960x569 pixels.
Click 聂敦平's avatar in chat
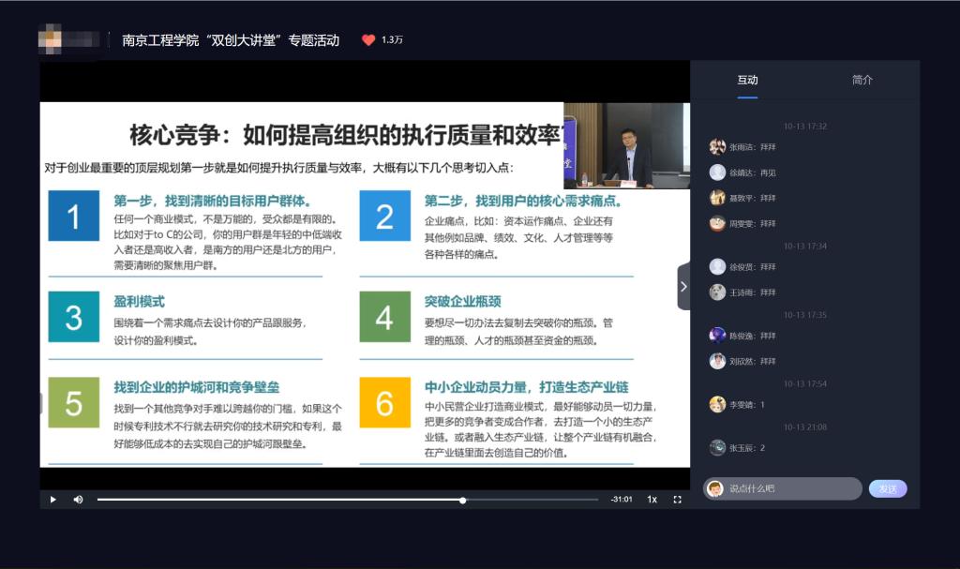717,198
